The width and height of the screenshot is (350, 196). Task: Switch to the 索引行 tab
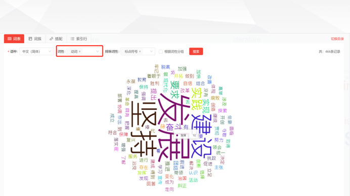(79, 39)
